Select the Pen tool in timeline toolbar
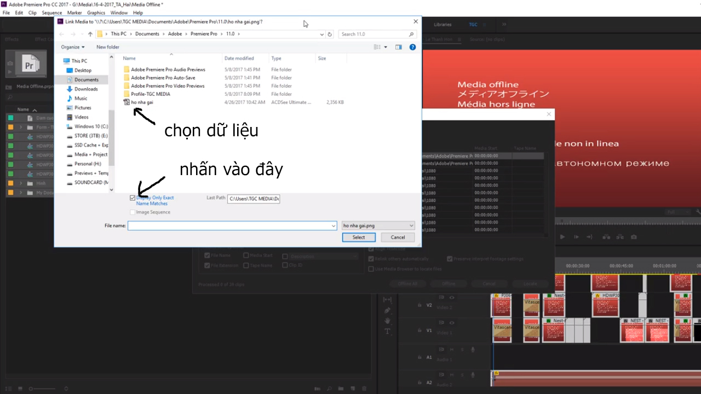The height and width of the screenshot is (394, 701). (387, 310)
